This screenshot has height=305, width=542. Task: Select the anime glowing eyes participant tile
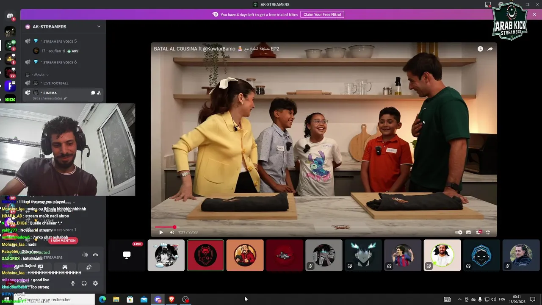[363, 255]
